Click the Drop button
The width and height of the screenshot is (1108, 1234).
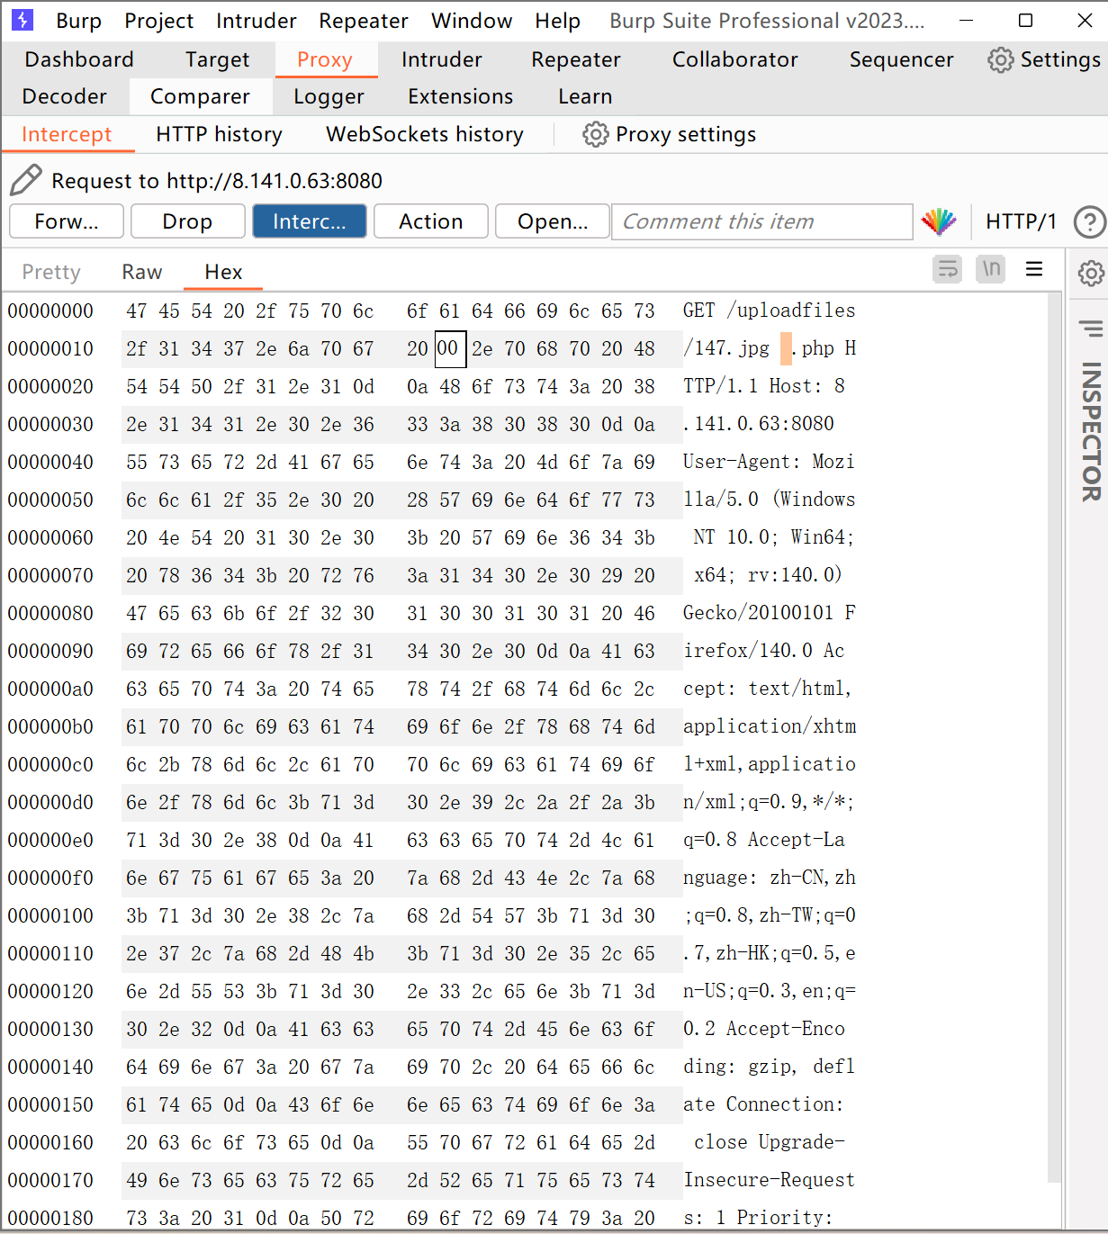[187, 221]
